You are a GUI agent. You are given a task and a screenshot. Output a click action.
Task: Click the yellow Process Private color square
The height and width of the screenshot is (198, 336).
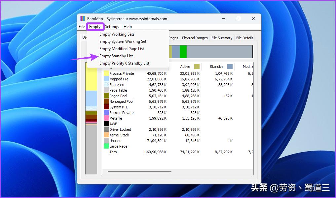pos(106,73)
